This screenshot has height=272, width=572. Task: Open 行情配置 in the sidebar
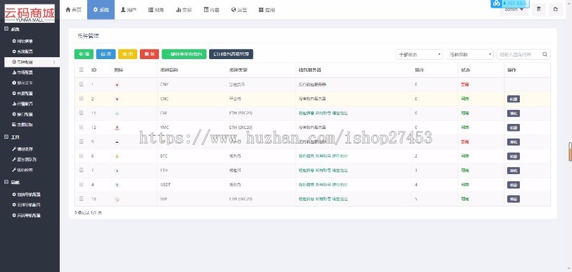point(23,104)
